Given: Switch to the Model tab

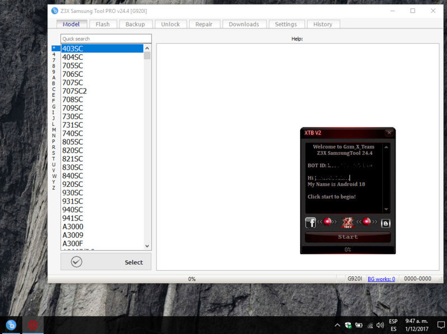Looking at the screenshot, I should (72, 24).
